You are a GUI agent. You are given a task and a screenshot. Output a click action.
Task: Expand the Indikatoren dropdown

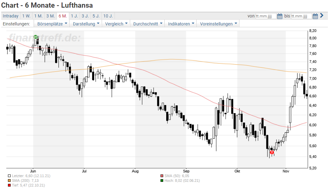181,24
